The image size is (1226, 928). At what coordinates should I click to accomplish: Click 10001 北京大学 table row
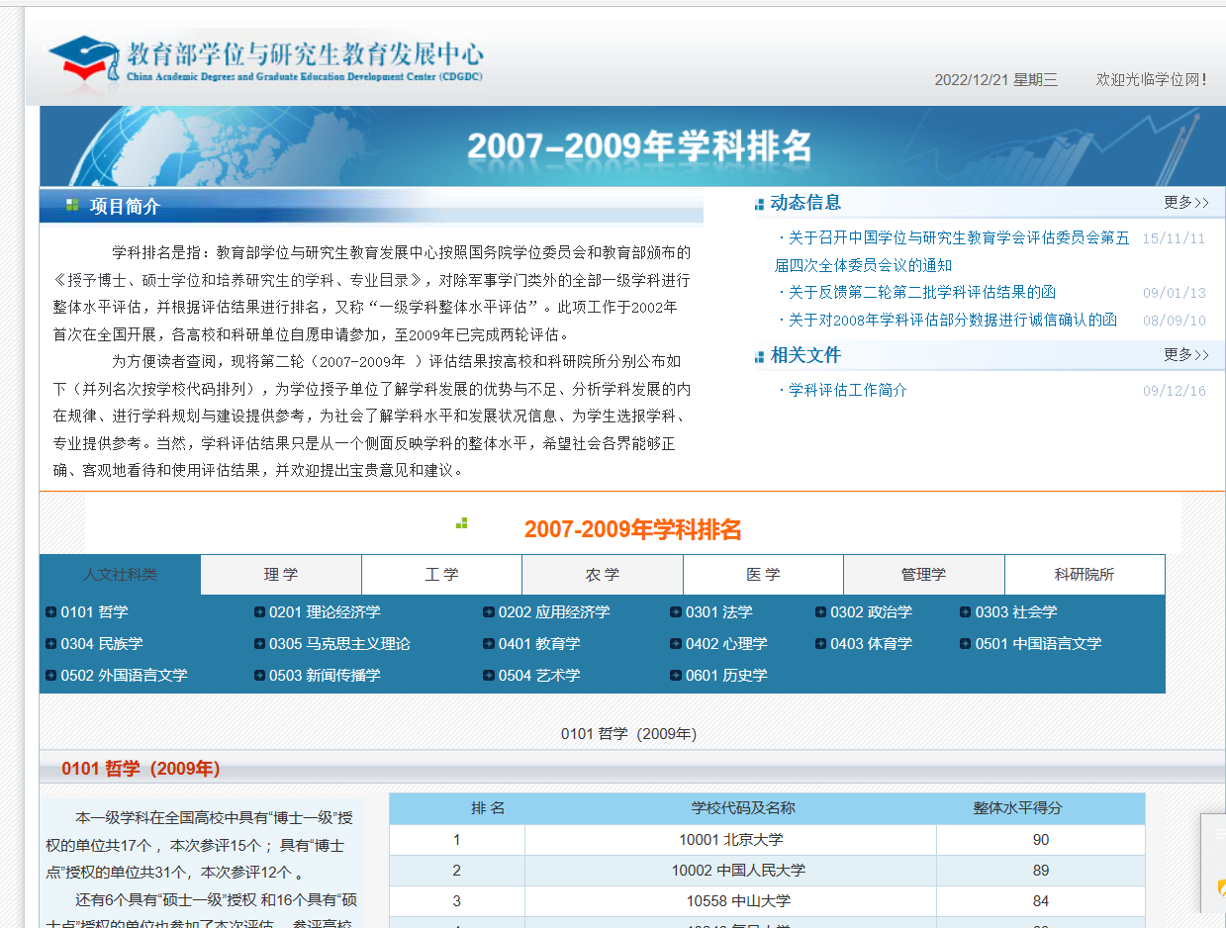[x=732, y=840]
